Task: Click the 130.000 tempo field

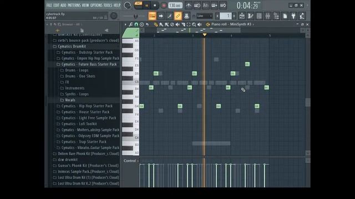Action: click(x=175, y=6)
